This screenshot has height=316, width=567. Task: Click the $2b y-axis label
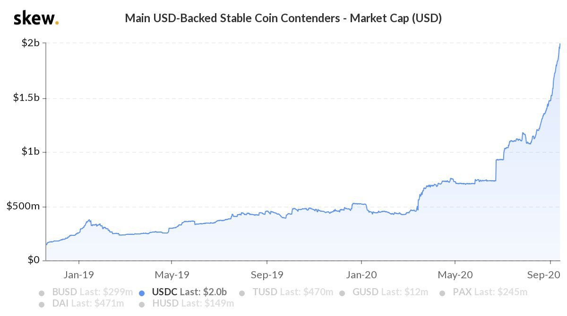coord(32,43)
